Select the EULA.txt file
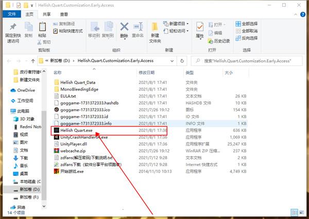This screenshot has height=219, width=309. coord(65,96)
